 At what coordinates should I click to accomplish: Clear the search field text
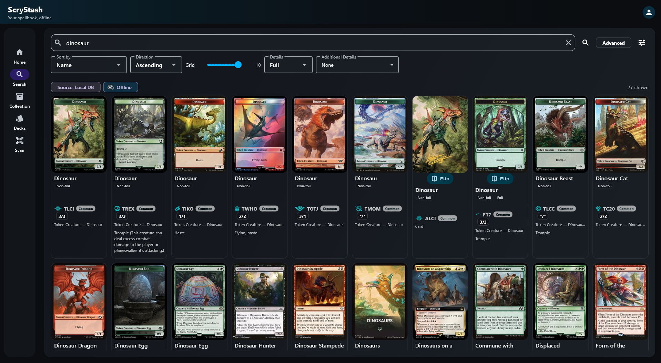(x=568, y=43)
